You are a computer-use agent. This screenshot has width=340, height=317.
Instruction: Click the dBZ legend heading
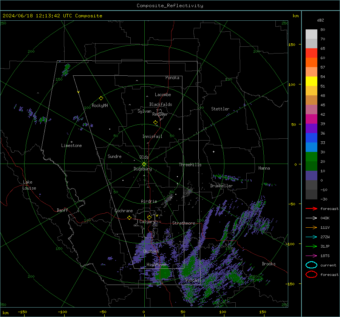pyautogui.click(x=320, y=20)
